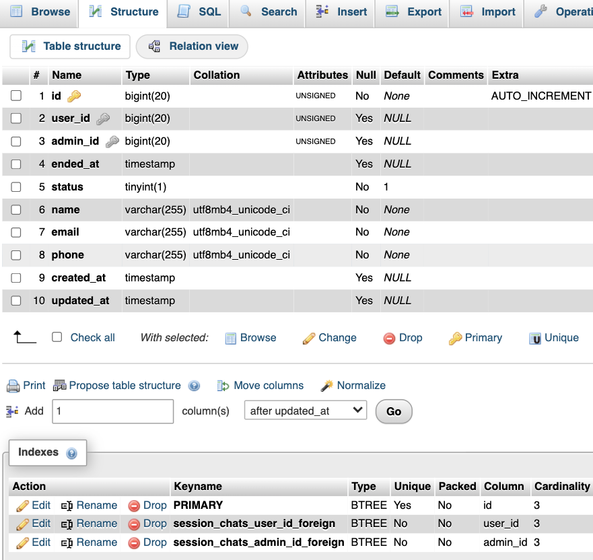Click the Propose table structure icon
Image resolution: width=593 pixels, height=560 pixels.
coord(60,386)
